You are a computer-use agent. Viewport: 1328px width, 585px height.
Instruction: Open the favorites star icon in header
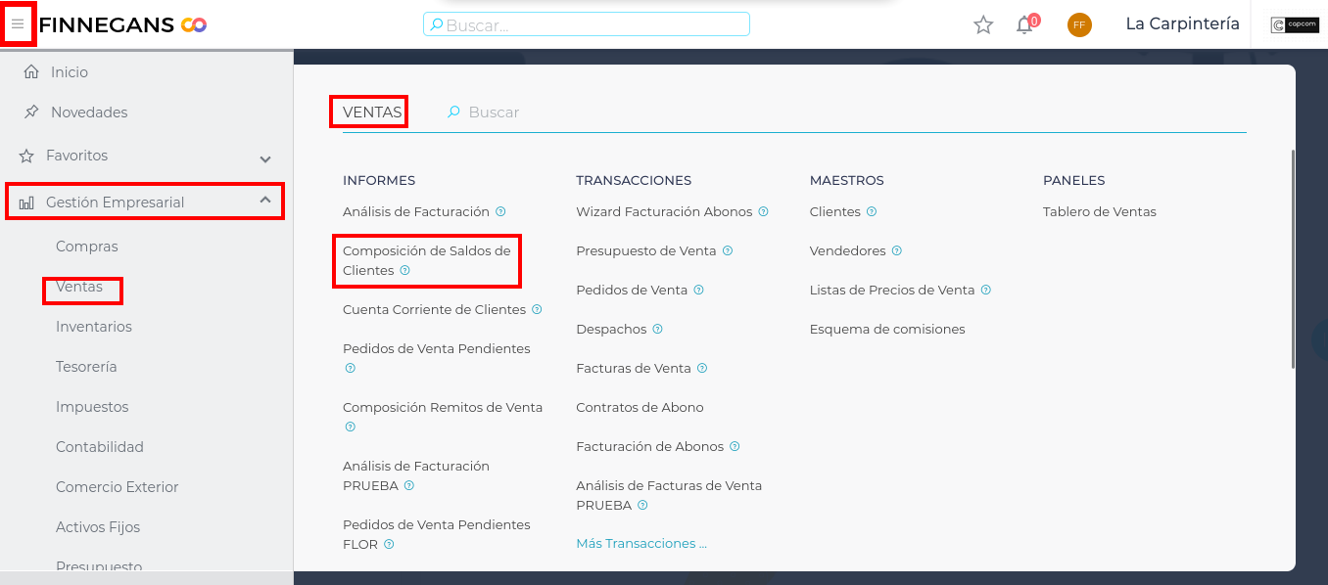coord(983,24)
